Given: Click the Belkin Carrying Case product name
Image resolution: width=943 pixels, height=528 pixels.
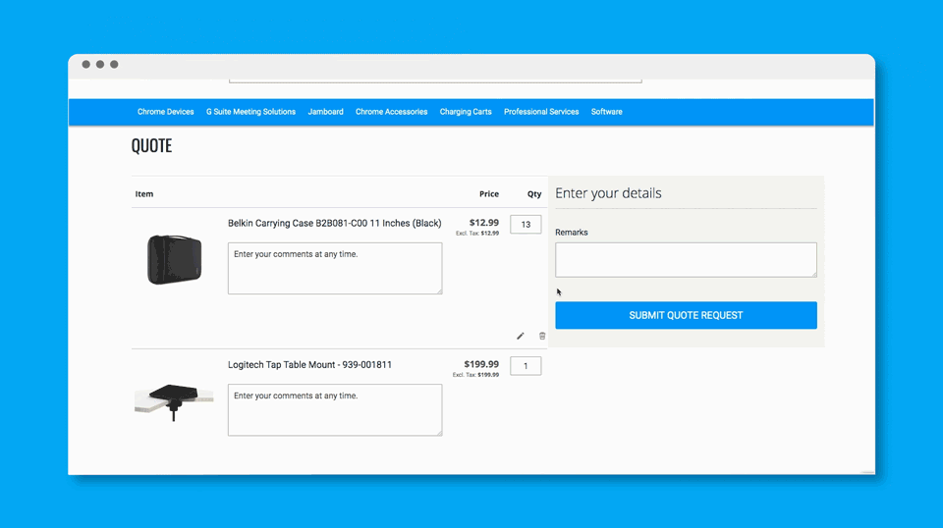Looking at the screenshot, I should click(x=334, y=224).
